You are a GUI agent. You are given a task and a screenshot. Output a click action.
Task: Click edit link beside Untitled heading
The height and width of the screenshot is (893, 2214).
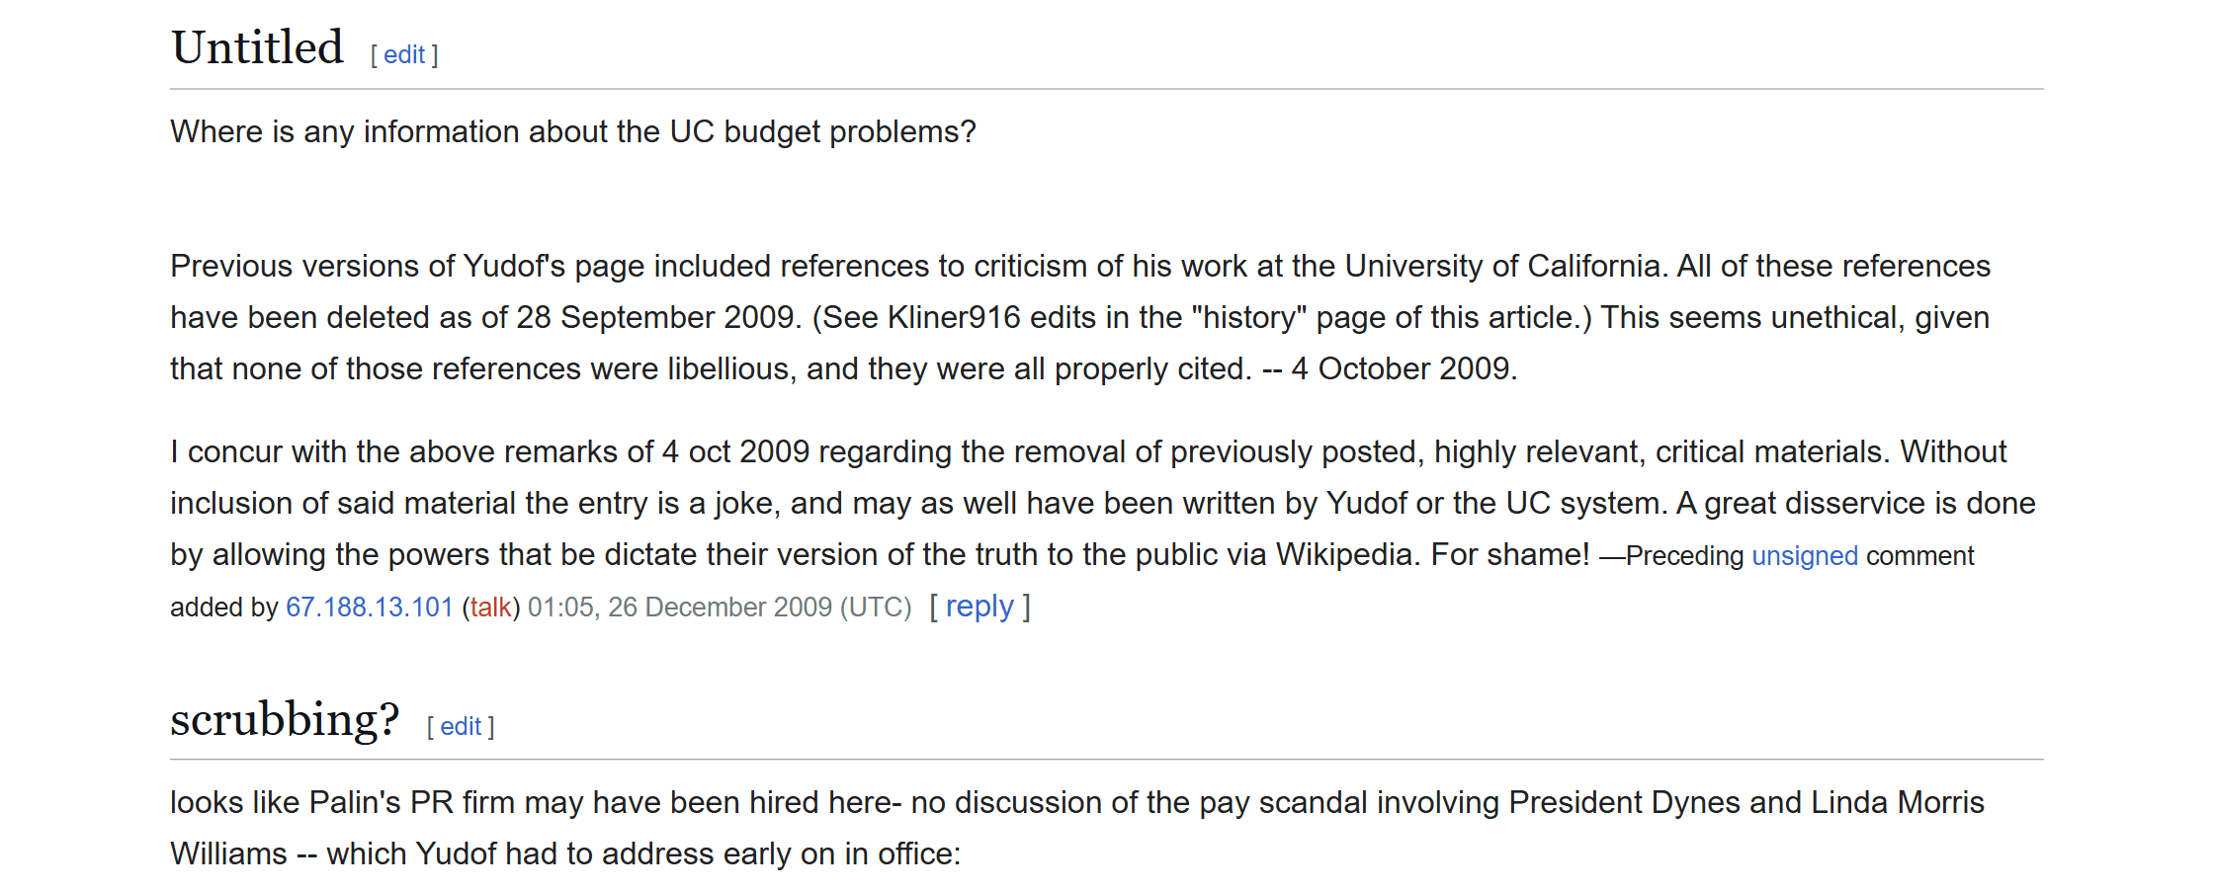coord(404,55)
